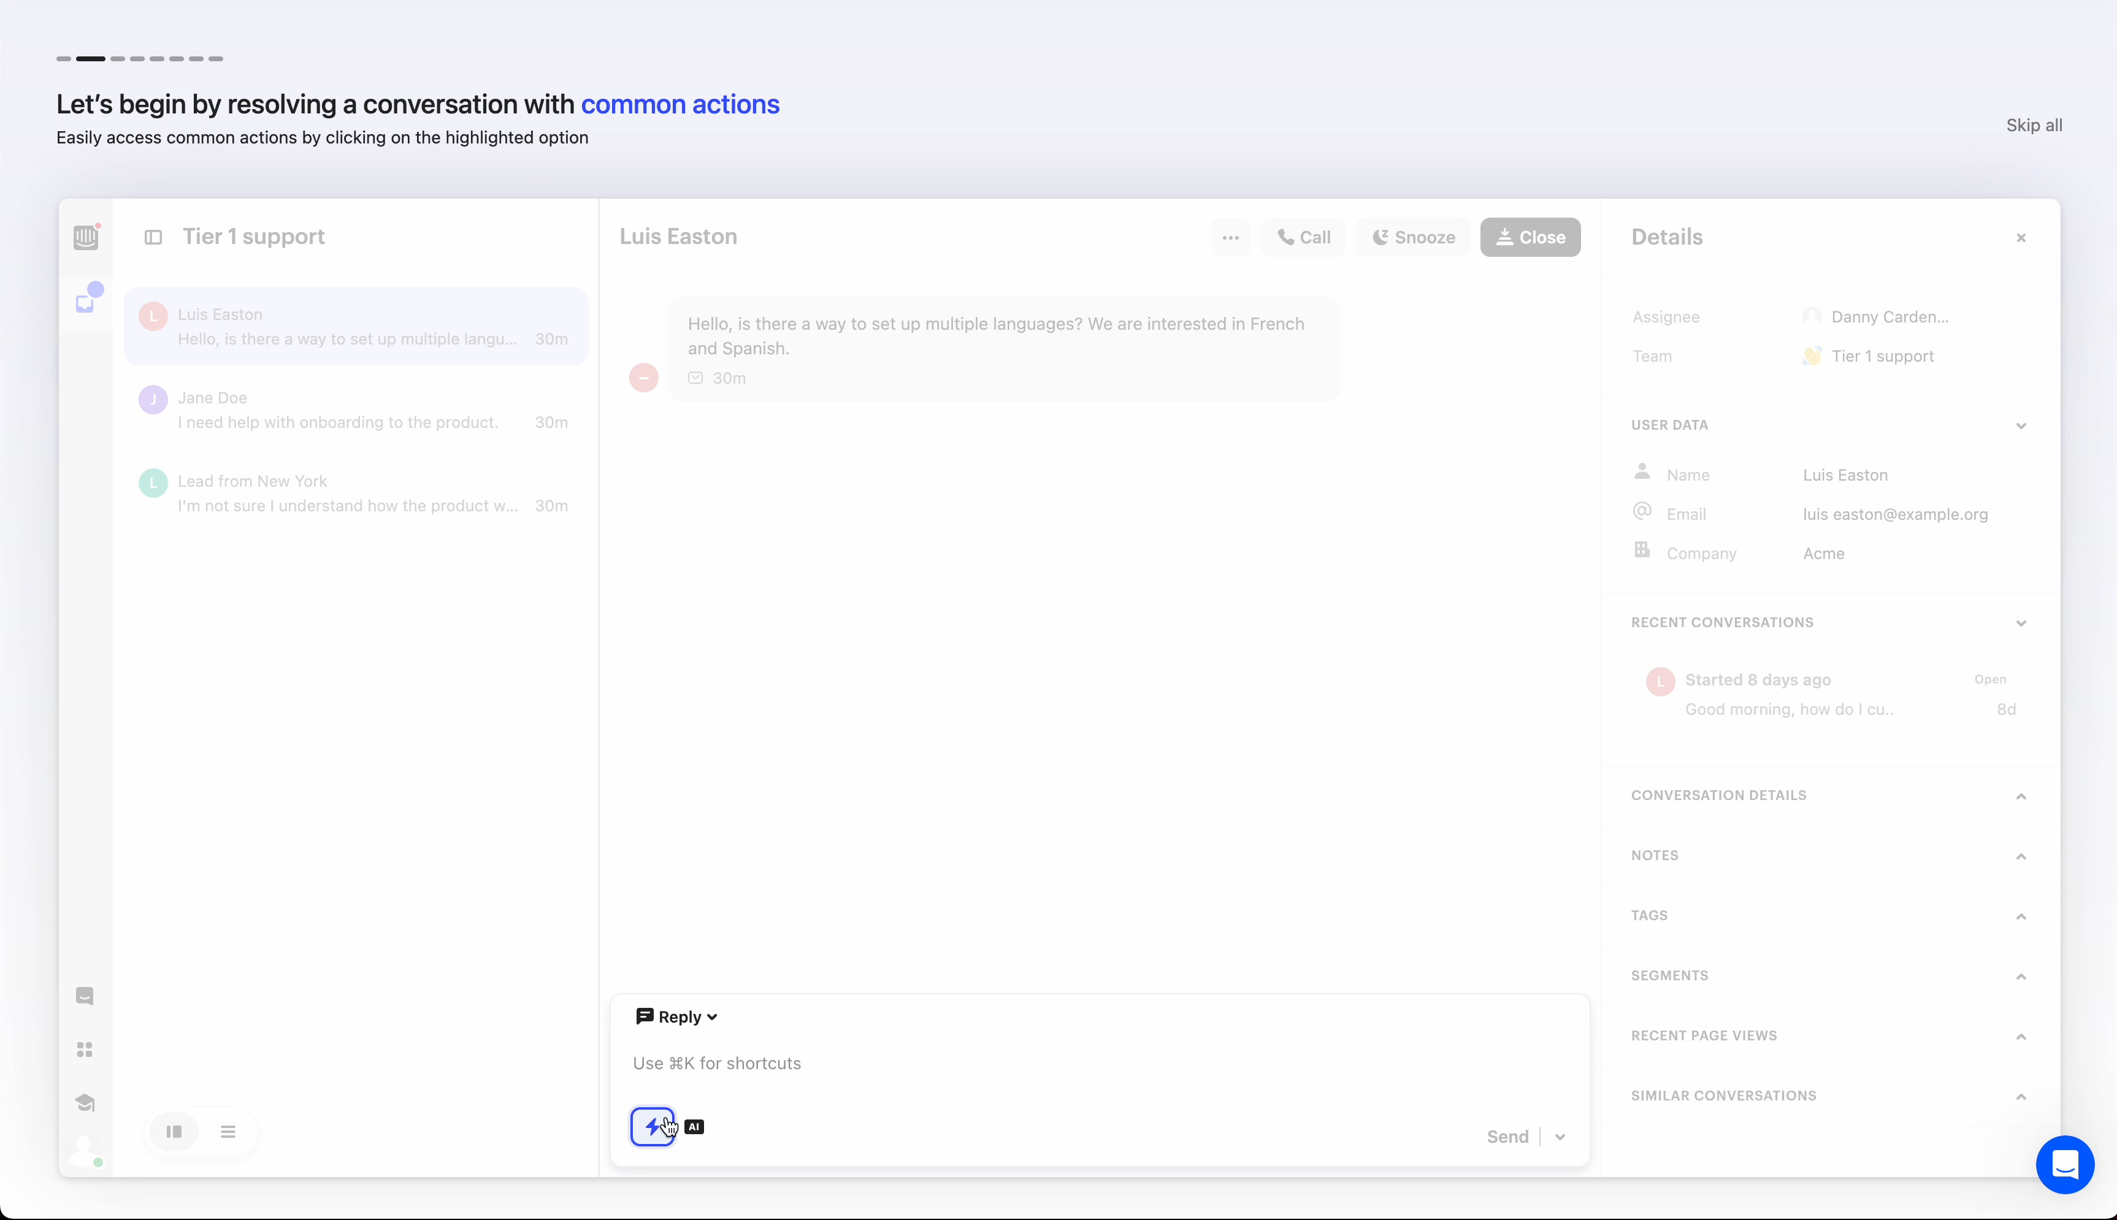The height and width of the screenshot is (1220, 2117).
Task: Open the Send options dropdown arrow
Action: [1560, 1137]
